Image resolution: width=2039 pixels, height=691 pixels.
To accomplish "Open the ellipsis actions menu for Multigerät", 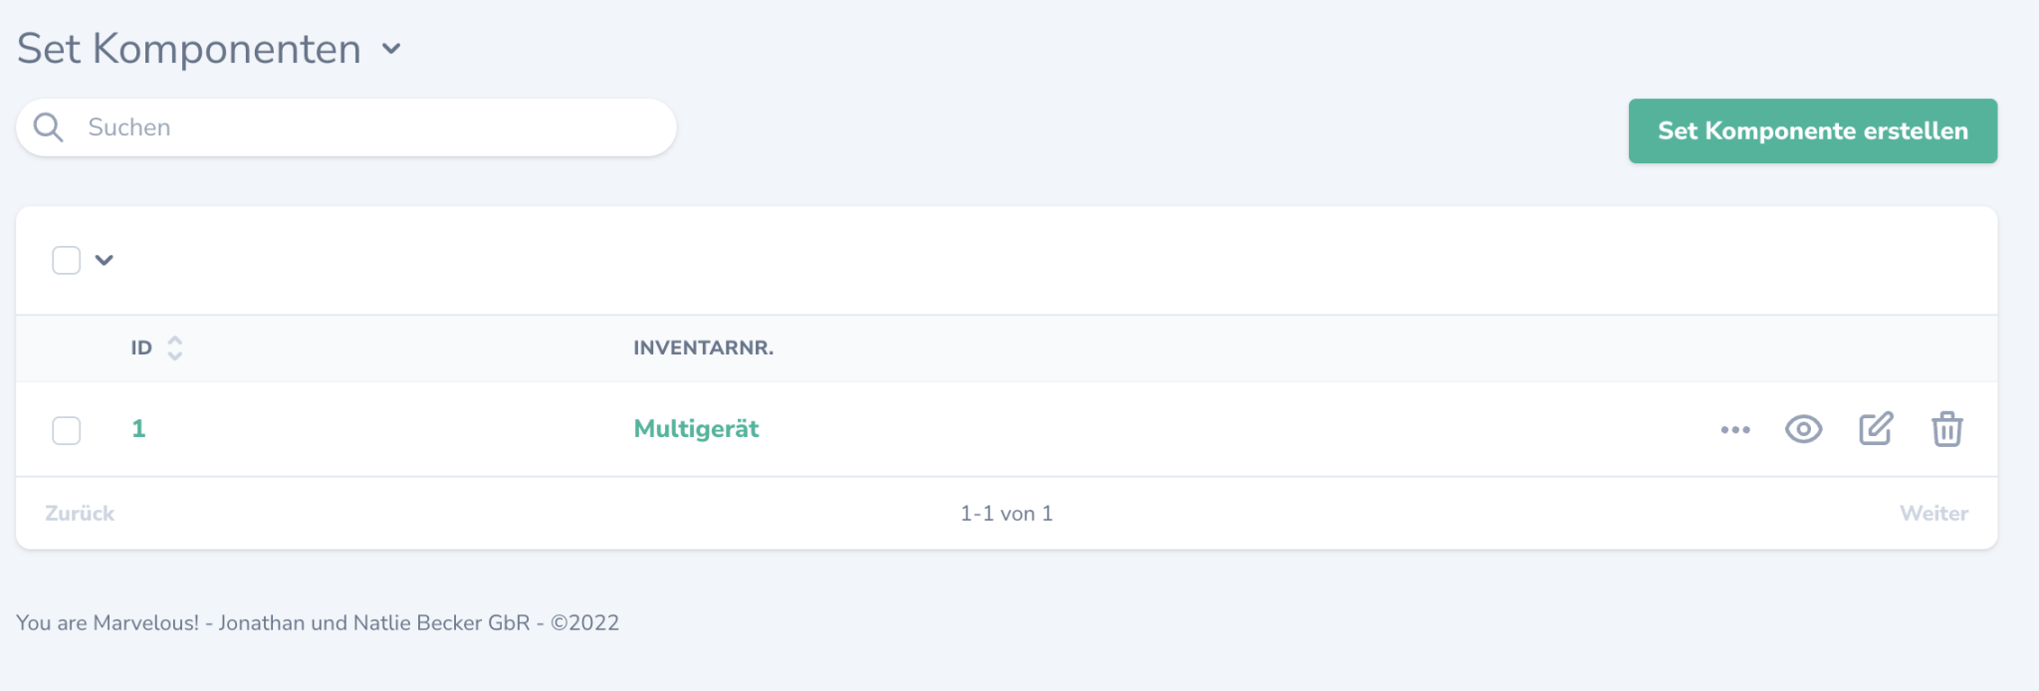I will coord(1736,429).
